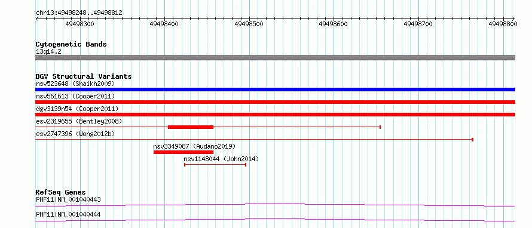
Task: Select the Cytogenetic Bands track title
Action: point(71,44)
